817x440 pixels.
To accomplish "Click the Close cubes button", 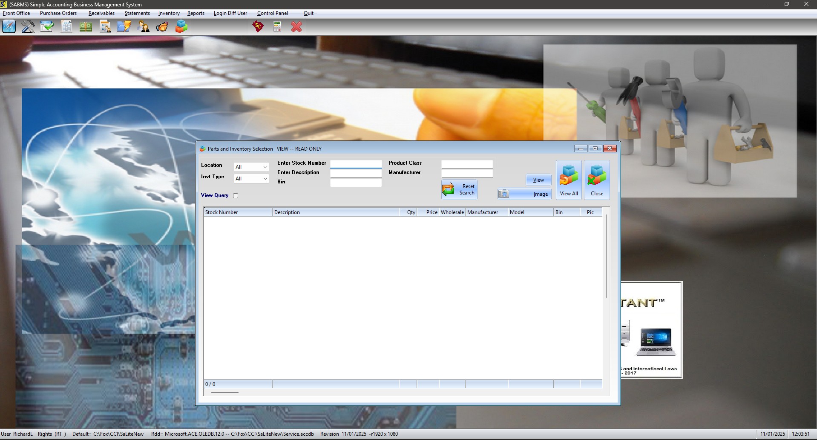I will tap(597, 180).
